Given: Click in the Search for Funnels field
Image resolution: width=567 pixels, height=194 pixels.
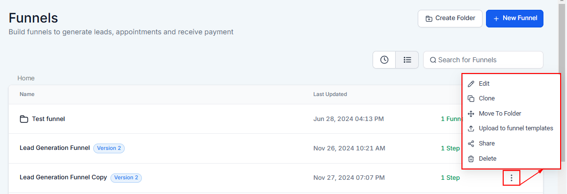Looking at the screenshot, I should (483, 60).
